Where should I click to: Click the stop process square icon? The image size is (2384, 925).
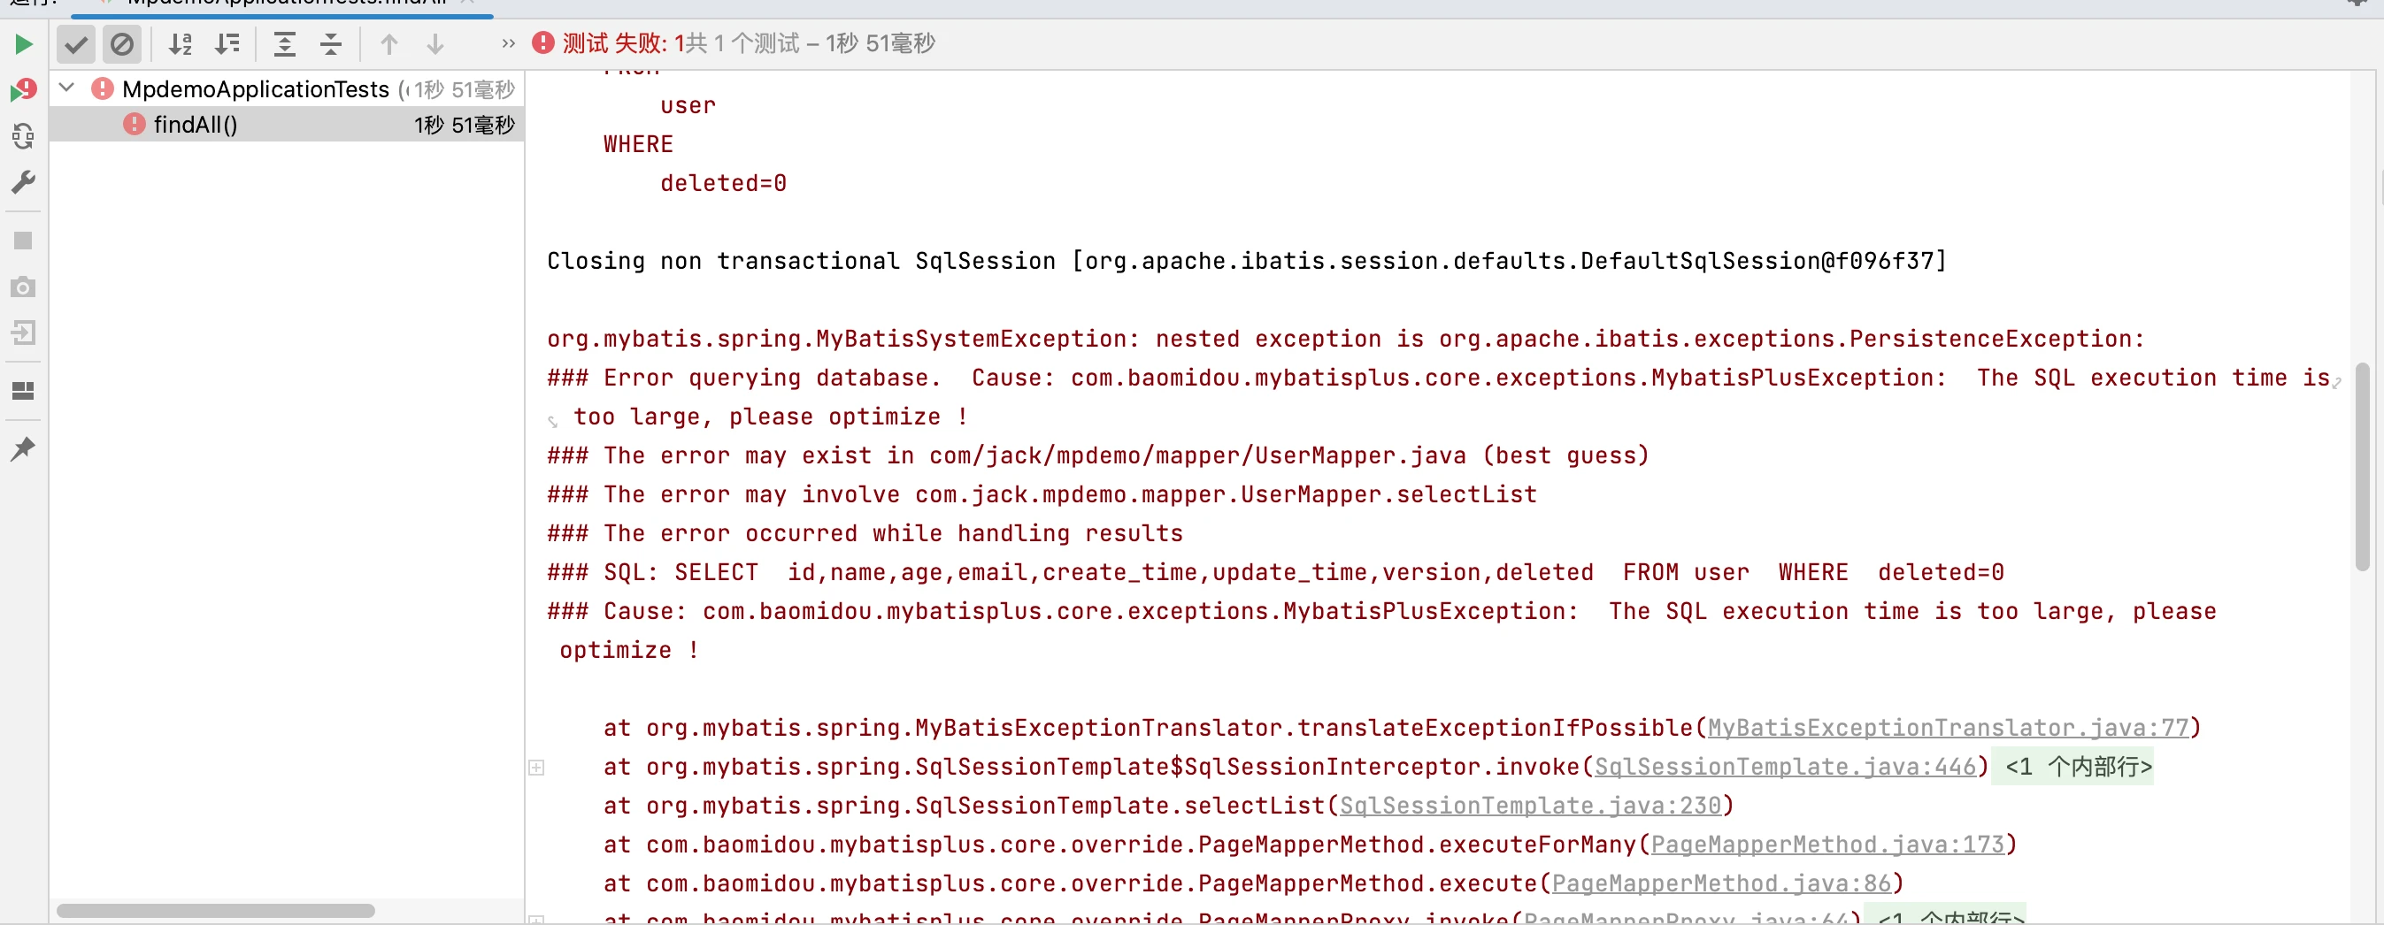(23, 241)
